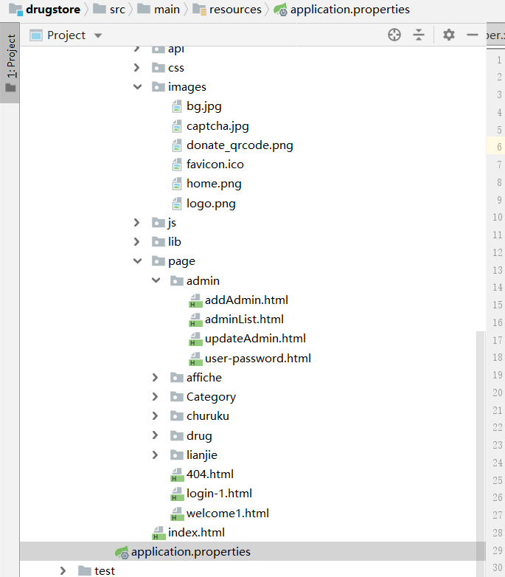Collapse the admin folder
Image resolution: width=505 pixels, height=577 pixels.
[156, 281]
